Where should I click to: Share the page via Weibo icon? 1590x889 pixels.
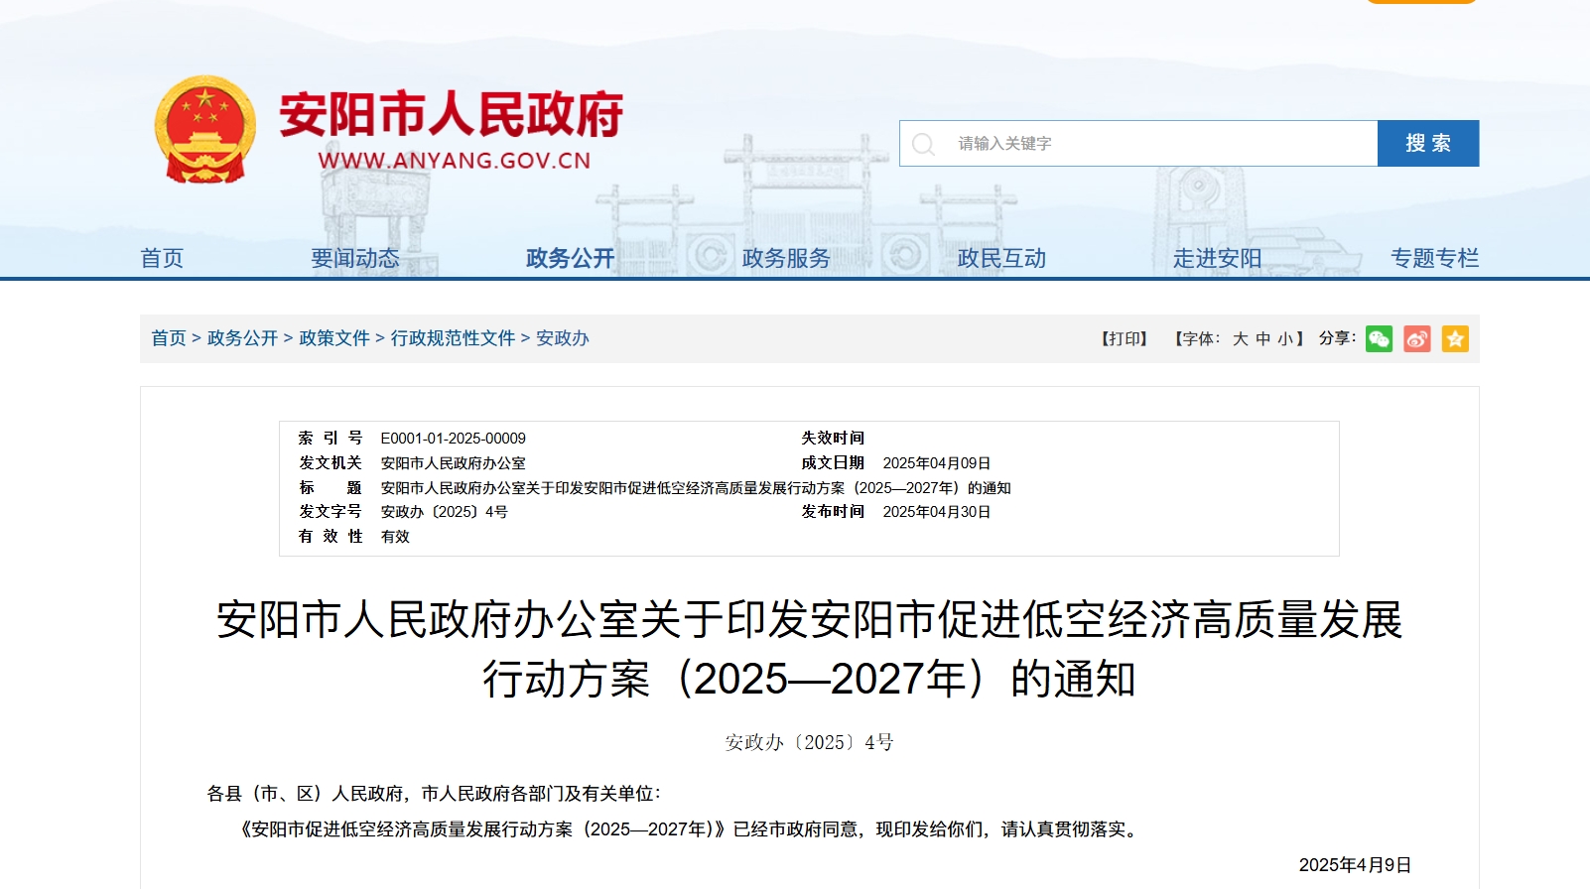point(1417,339)
